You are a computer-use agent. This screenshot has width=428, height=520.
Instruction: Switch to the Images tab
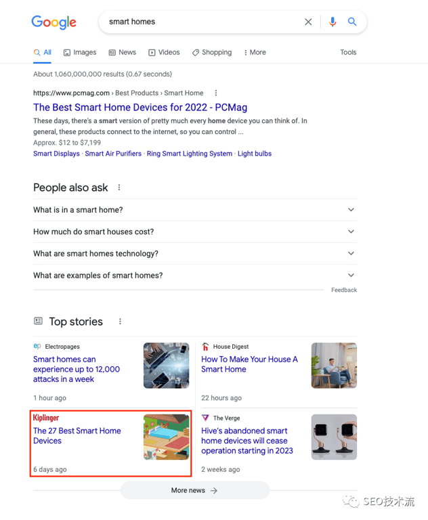pos(80,52)
